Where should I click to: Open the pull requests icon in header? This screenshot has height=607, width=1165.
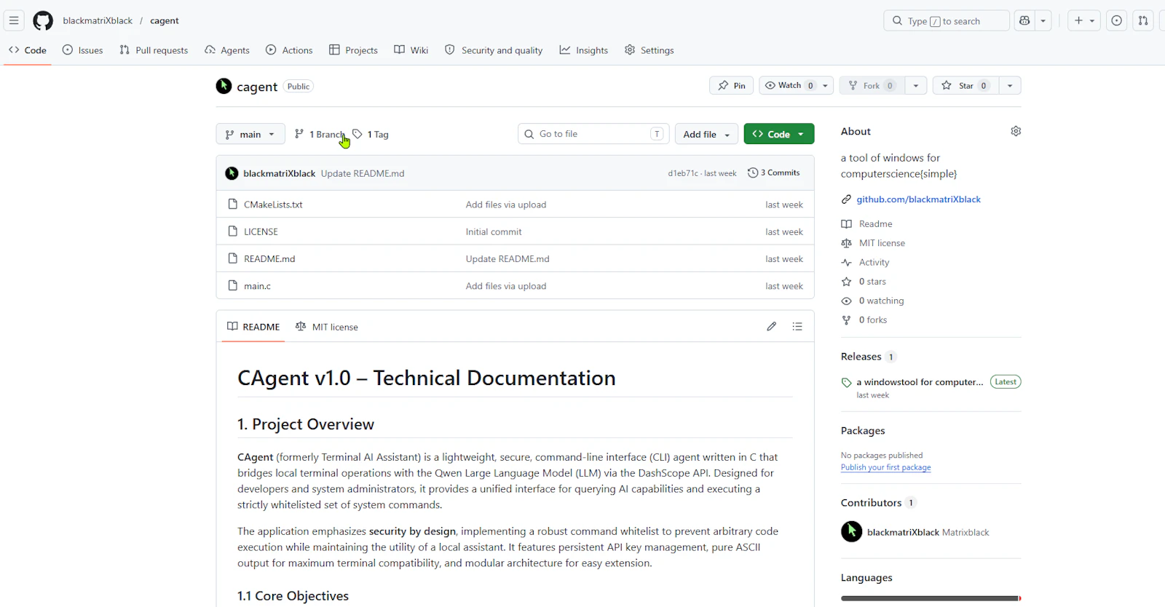click(x=1143, y=20)
